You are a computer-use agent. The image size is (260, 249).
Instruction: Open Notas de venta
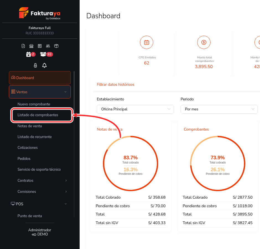click(30, 126)
